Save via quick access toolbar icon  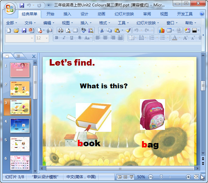pyautogui.click(x=22, y=5)
